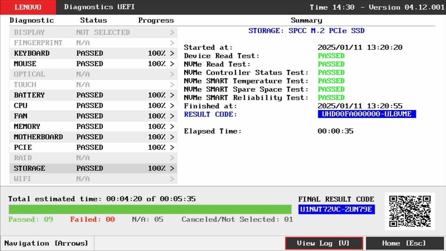Click the Diagnostics UEFI title
Image resolution: width=446 pixels, height=251 pixels.
pos(100,7)
